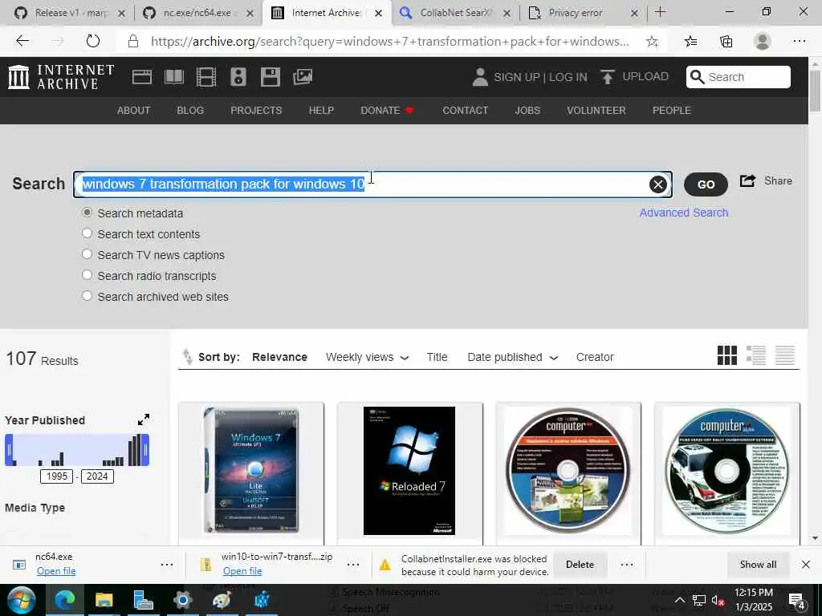Open the Advanced Search link
The height and width of the screenshot is (616, 822).
coord(684,213)
